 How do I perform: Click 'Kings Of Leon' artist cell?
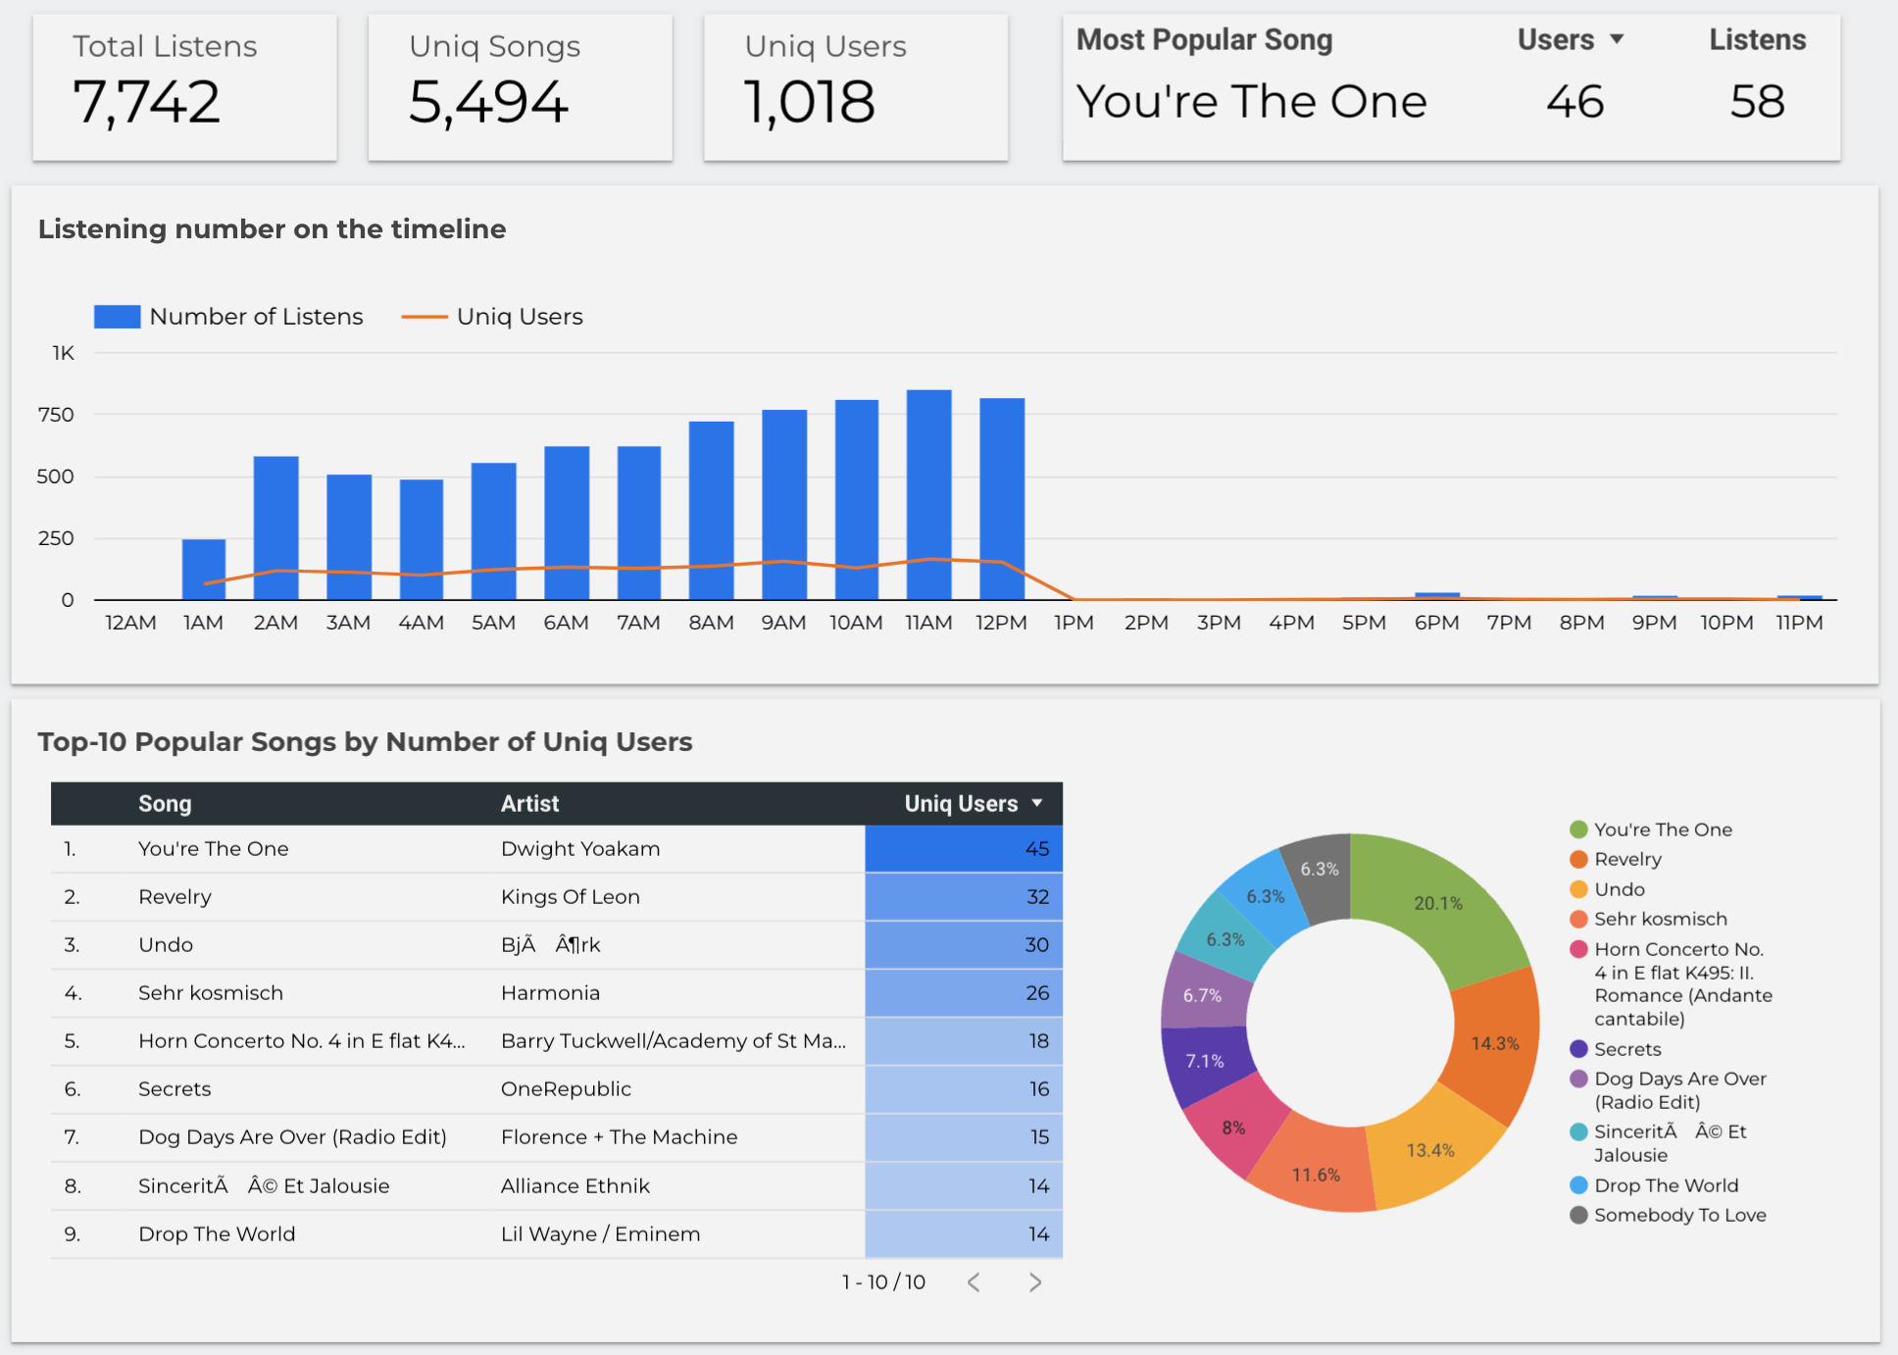click(571, 897)
